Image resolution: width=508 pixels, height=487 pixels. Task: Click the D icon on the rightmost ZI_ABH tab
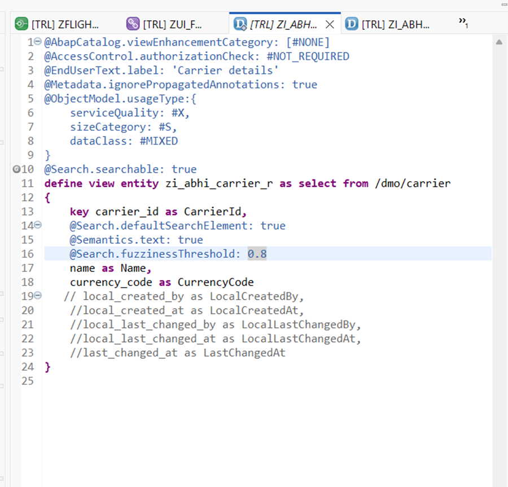click(x=352, y=24)
